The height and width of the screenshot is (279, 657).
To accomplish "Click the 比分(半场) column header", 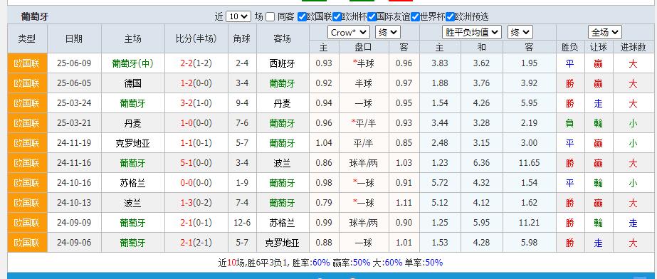I will (196, 38).
